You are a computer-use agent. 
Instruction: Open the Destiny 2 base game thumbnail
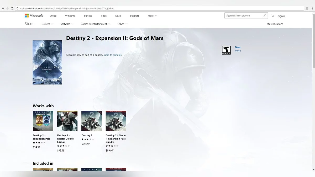pos(92,121)
